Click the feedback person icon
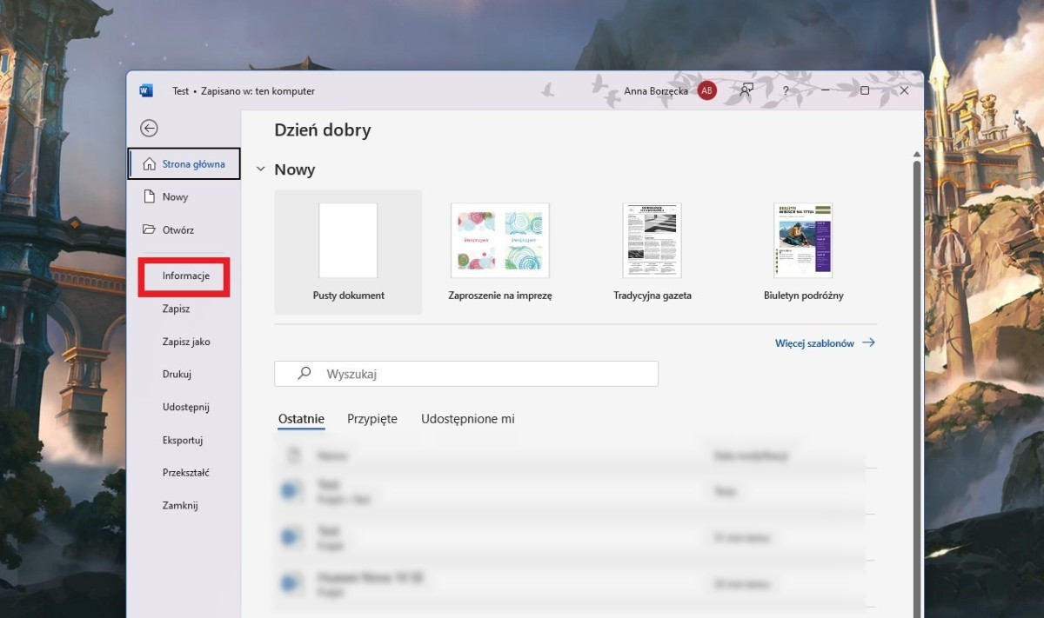 [746, 90]
